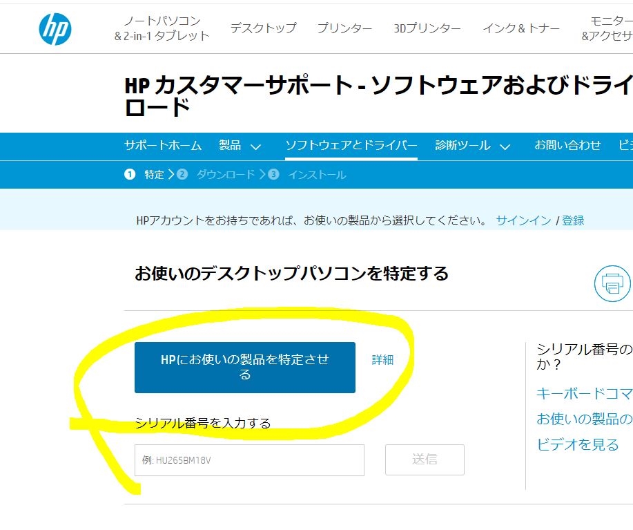
Task: Click step 3 インストール indicator
Action: (x=308, y=175)
